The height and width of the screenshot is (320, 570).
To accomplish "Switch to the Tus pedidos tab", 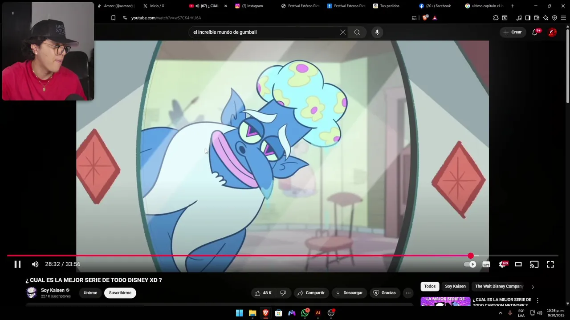I will pyautogui.click(x=390, y=6).
